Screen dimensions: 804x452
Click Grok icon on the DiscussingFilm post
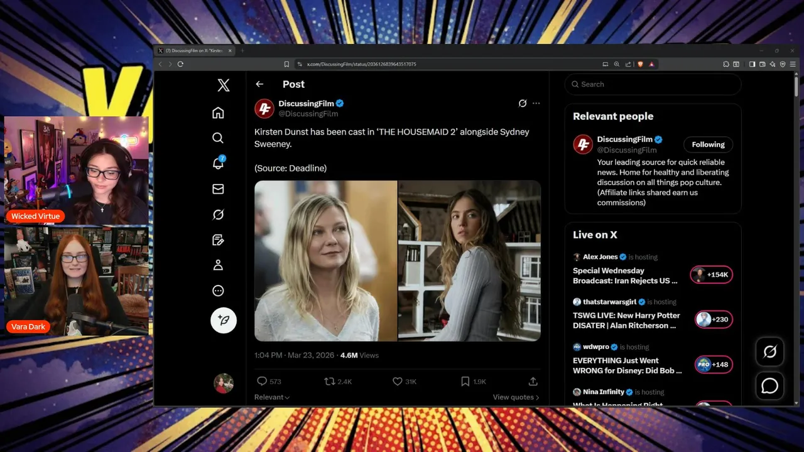point(522,103)
